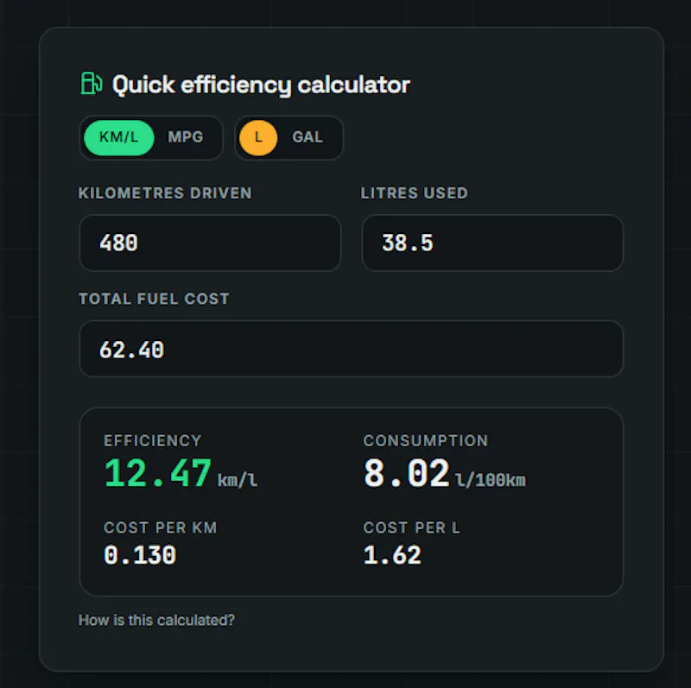The height and width of the screenshot is (688, 691).
Task: Click the COST PER L label
Action: coord(412,527)
